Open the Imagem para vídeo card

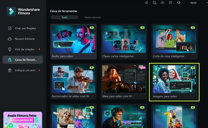coord(174,82)
